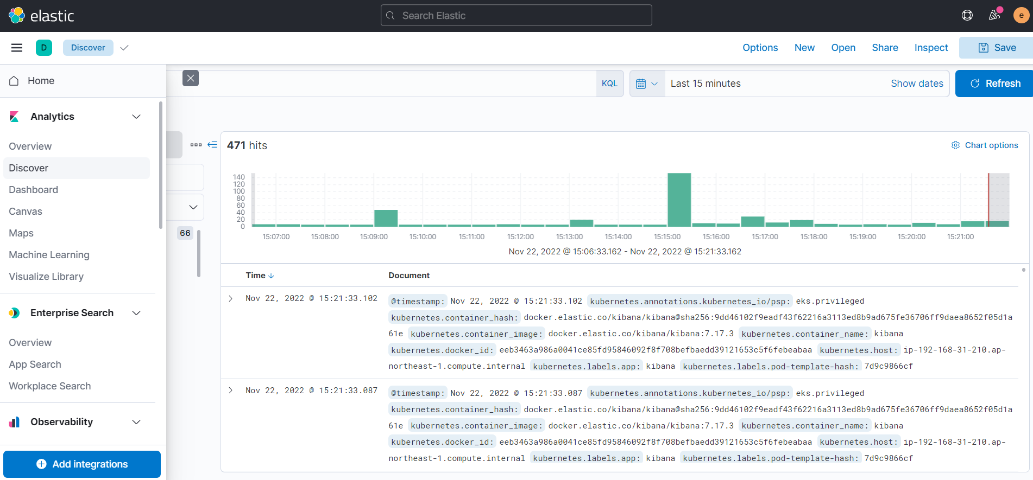Click the 471 hits count
This screenshot has height=480, width=1033.
pos(247,145)
